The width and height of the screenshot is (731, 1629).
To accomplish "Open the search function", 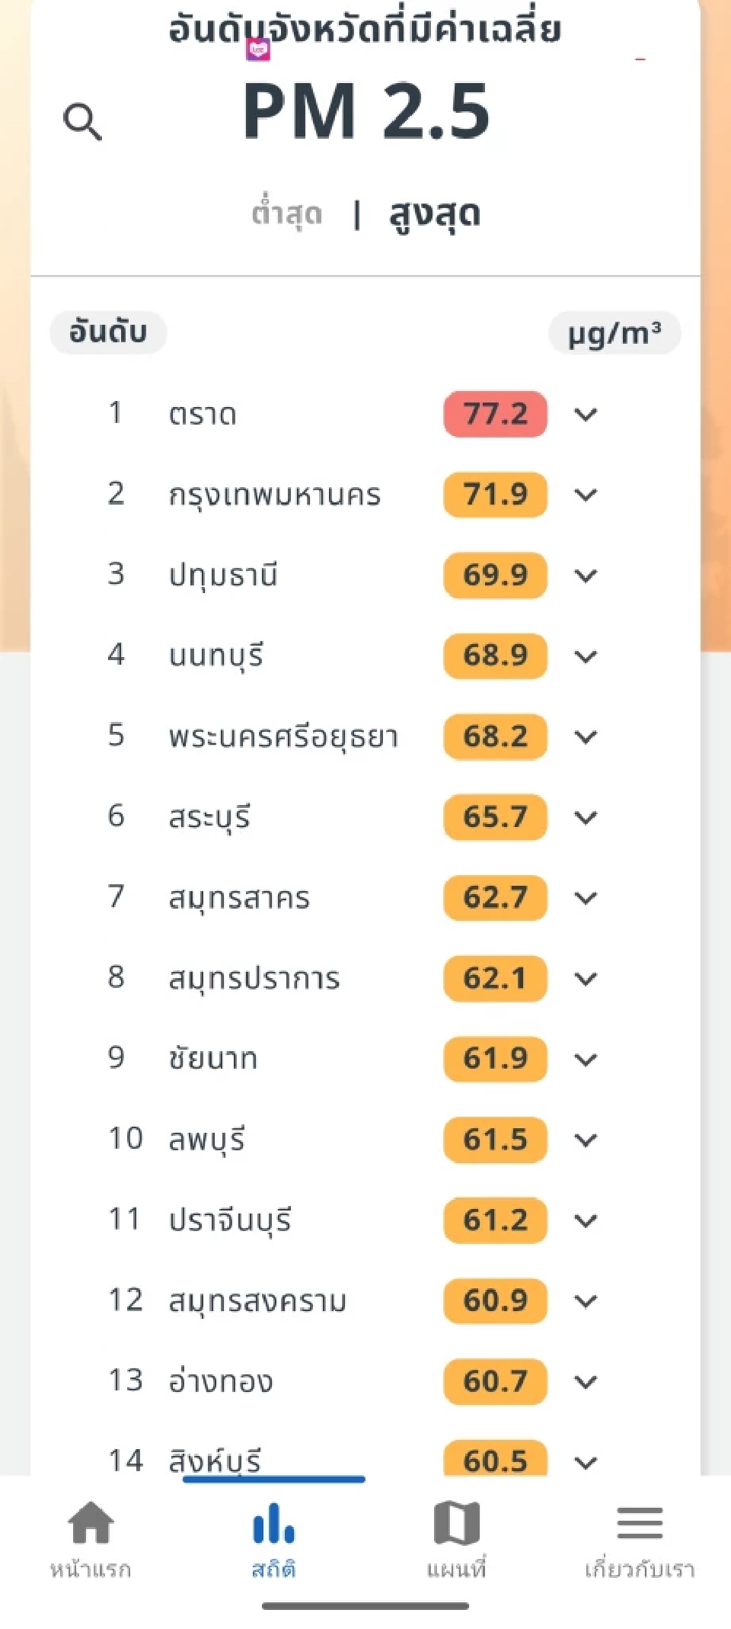I will coord(83,120).
